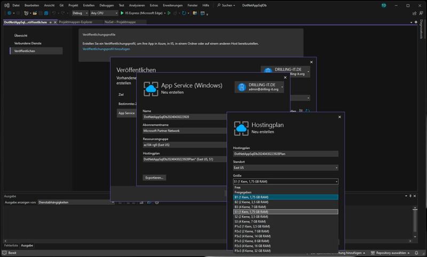Select App Service in the Veröffentlichen dialog
427x257 pixels.
click(126, 113)
